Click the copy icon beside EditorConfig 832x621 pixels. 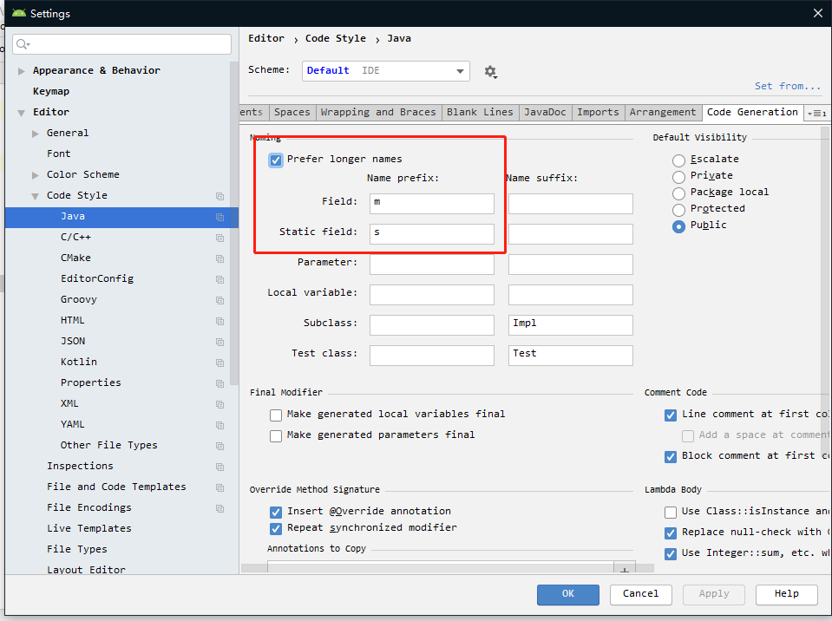219,279
